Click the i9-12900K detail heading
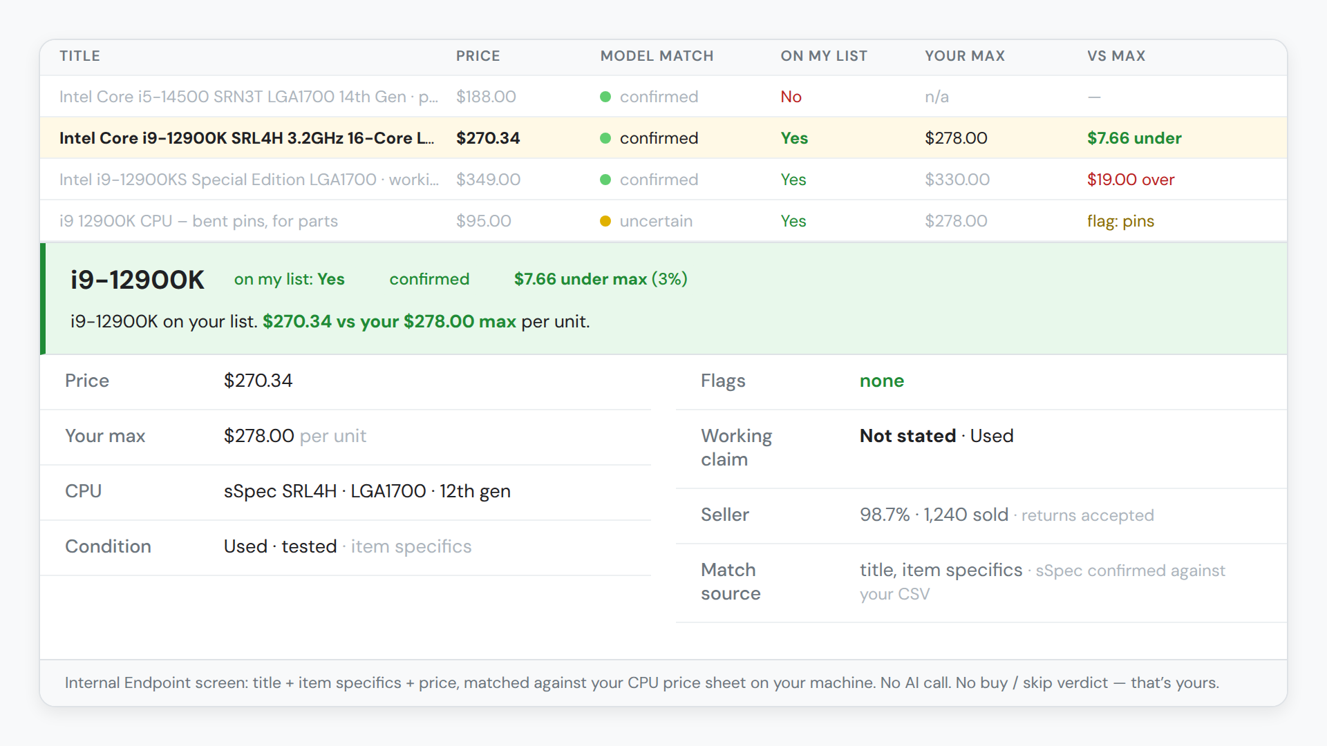This screenshot has height=746, width=1327. click(x=138, y=280)
